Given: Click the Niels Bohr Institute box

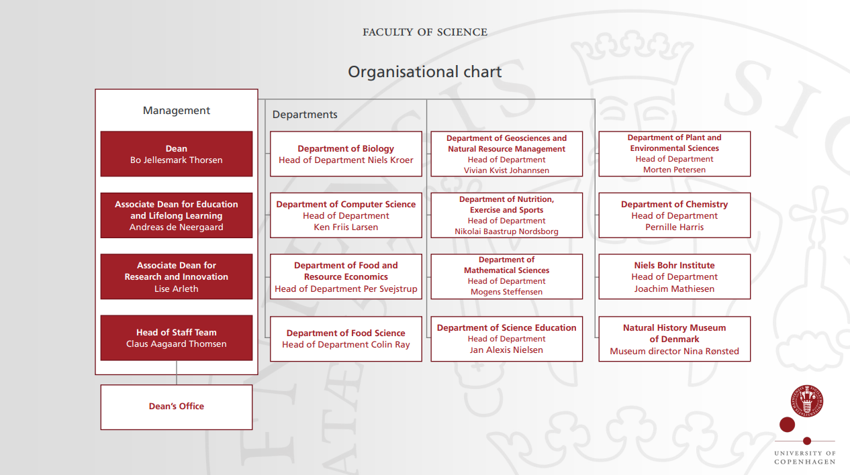Looking at the screenshot, I should pos(674,276).
